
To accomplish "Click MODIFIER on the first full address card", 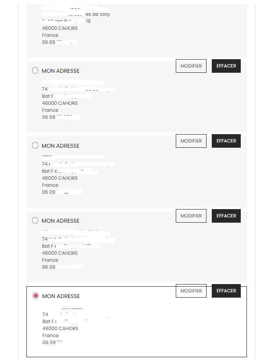I will tap(191, 66).
